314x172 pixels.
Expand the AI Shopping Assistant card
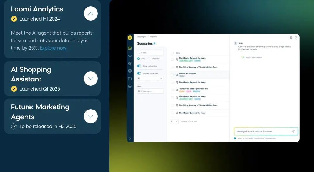(91, 79)
